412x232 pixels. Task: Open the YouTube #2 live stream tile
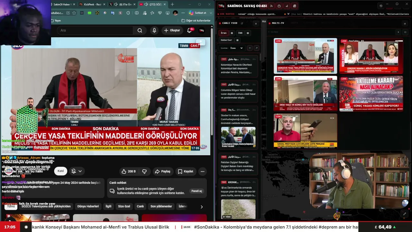(371, 56)
